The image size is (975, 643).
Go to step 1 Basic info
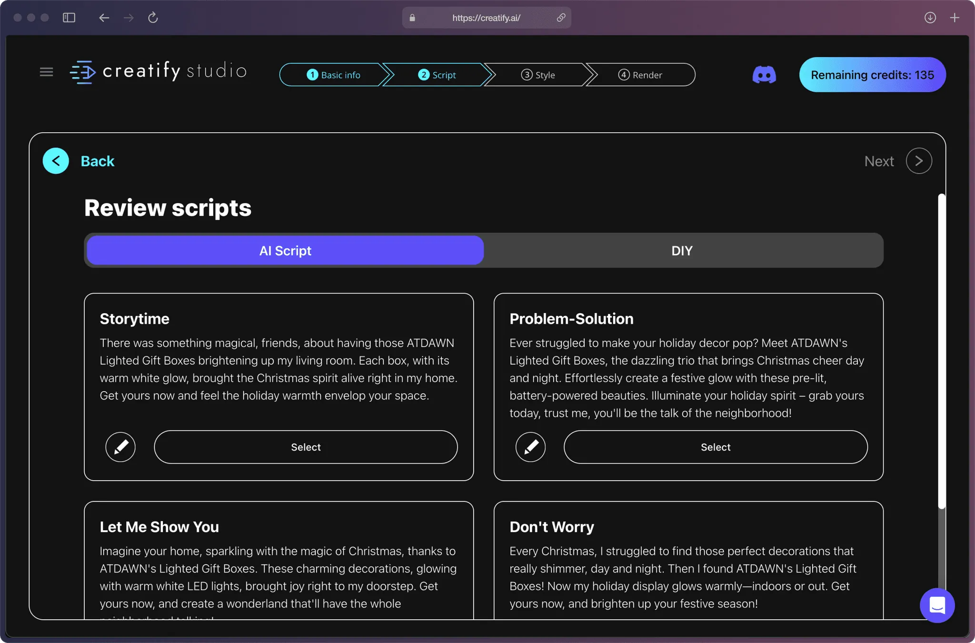pos(333,75)
